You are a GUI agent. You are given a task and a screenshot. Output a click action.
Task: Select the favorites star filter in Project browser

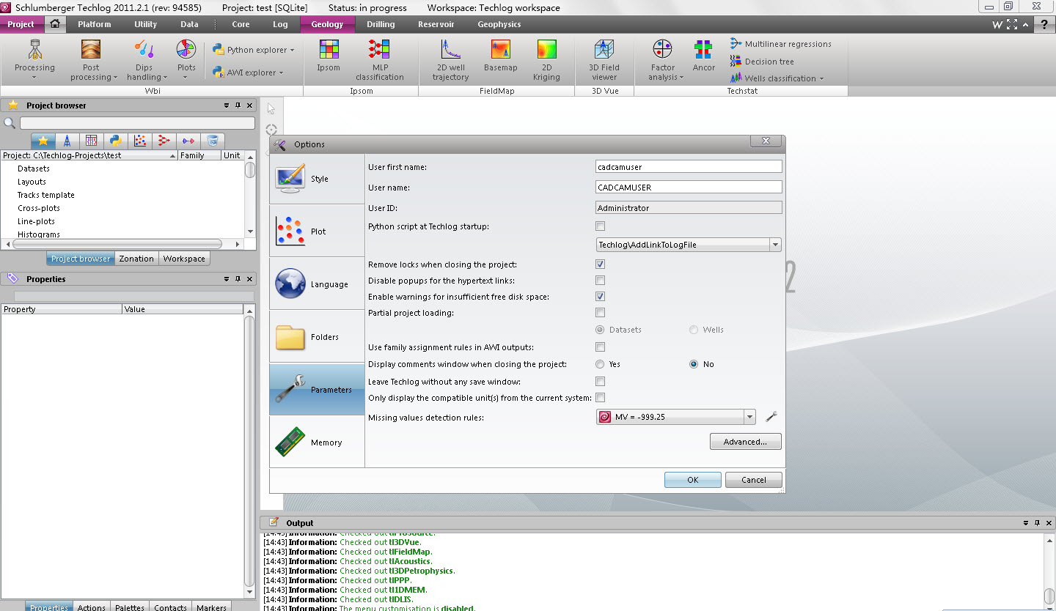pos(43,141)
